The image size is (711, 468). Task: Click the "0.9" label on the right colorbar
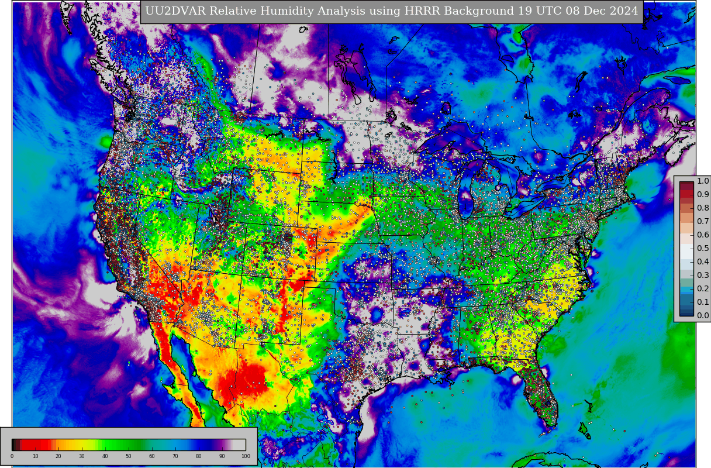(x=703, y=195)
